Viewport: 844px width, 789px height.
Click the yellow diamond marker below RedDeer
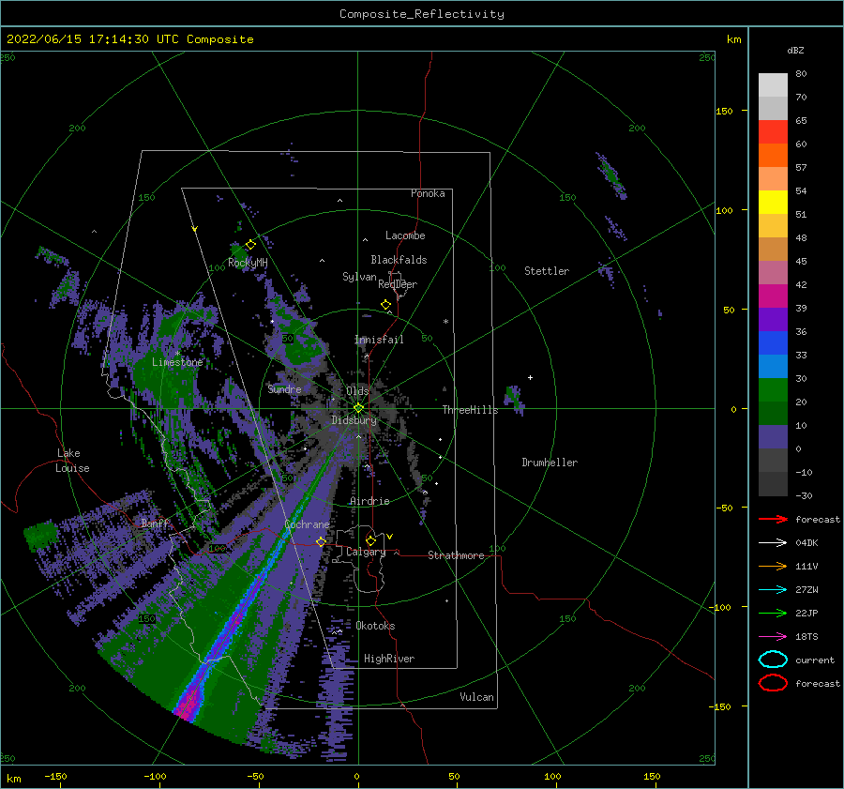[x=385, y=305]
